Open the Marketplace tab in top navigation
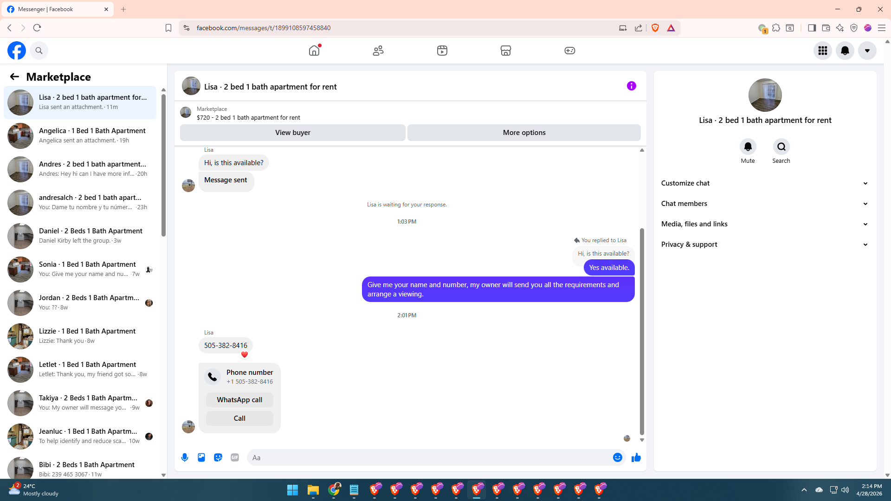 pos(506,51)
